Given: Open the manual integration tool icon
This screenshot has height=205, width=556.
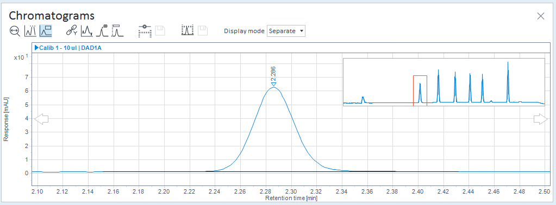Looking at the screenshot, I should point(145,31).
